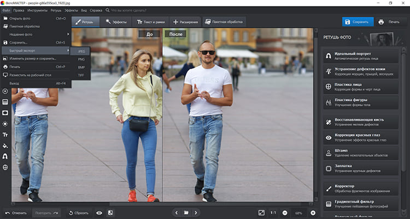Toggle the eye preview icon in bottom bar
This screenshot has height=219, width=410.
click(x=99, y=212)
